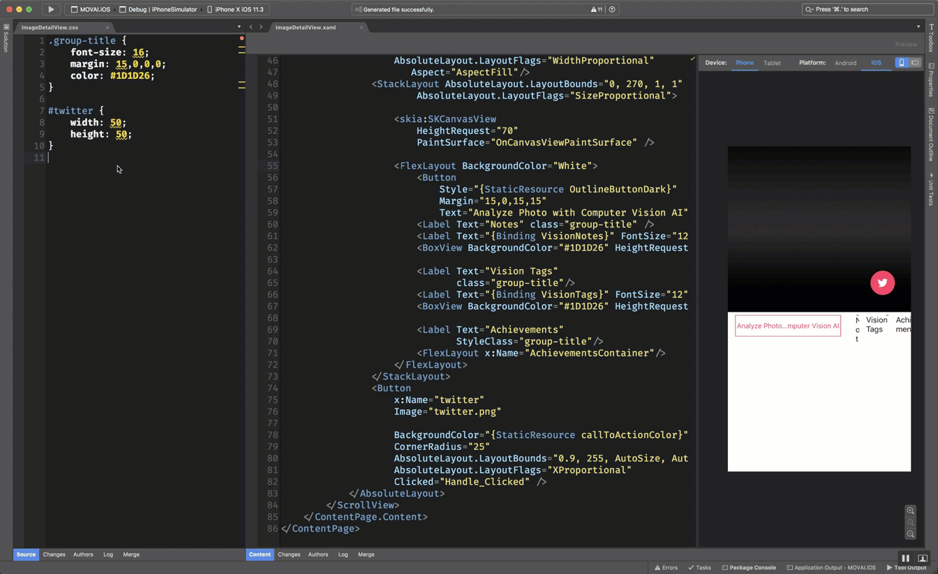Open Merge view in CSS editor
Image resolution: width=938 pixels, height=574 pixels.
pos(131,554)
